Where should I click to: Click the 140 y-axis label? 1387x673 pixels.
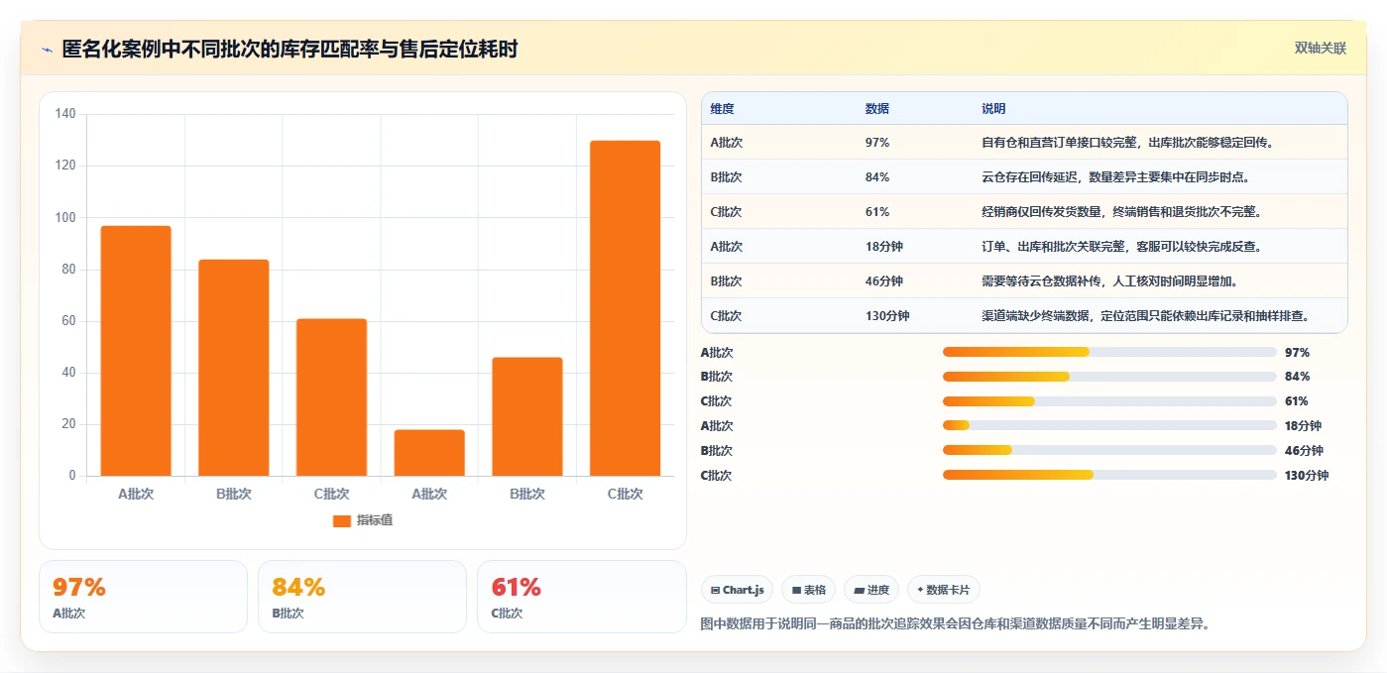point(65,114)
